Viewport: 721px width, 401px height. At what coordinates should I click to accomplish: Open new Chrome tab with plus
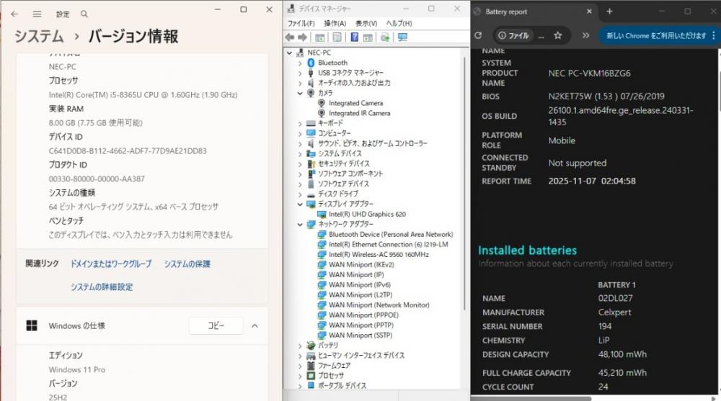pos(609,12)
